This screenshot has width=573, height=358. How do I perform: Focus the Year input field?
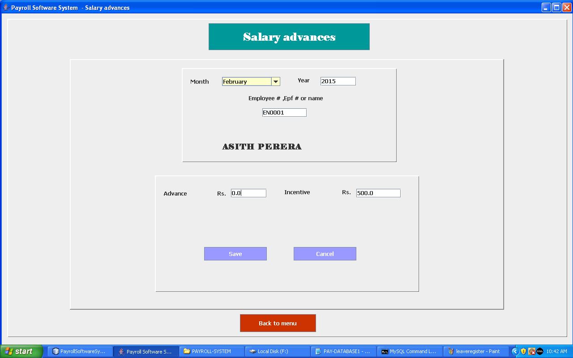(x=338, y=81)
